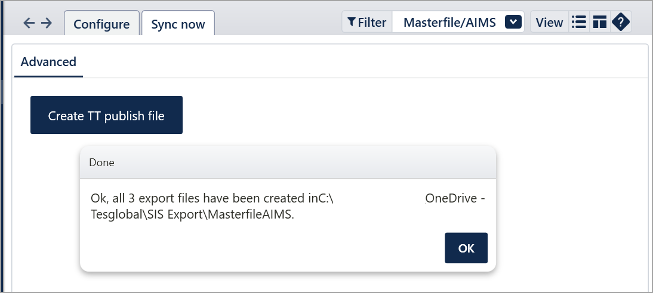
Task: Switch to the bulleted list view icon
Action: (x=579, y=22)
